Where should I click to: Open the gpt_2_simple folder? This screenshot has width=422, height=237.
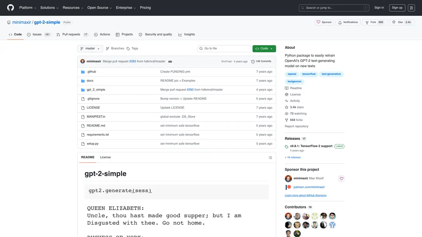96,90
